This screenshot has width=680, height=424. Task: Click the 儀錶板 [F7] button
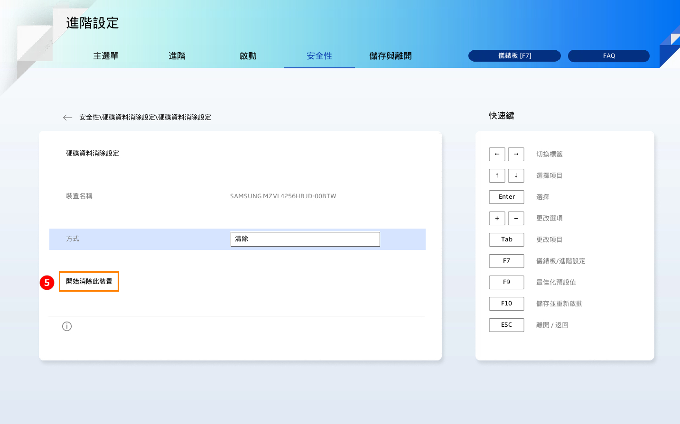[514, 56]
